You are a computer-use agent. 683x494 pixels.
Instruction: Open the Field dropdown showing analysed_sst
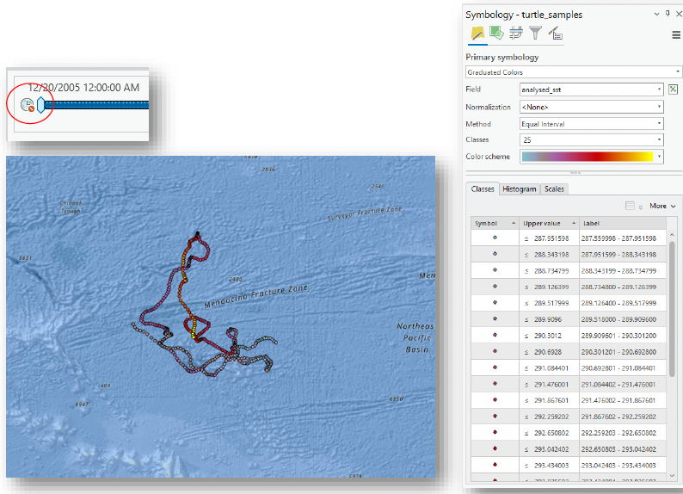click(x=591, y=90)
